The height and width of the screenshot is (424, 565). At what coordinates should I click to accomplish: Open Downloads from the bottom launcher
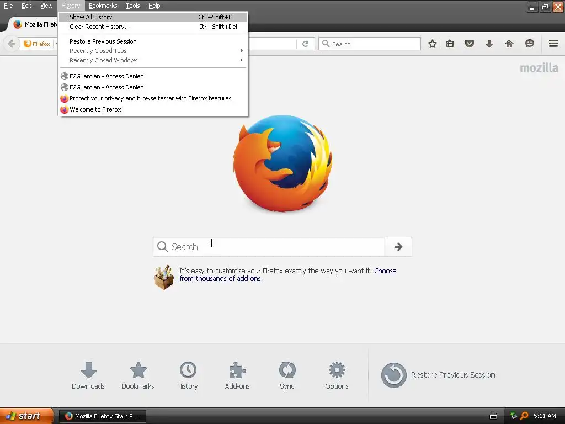click(x=88, y=375)
